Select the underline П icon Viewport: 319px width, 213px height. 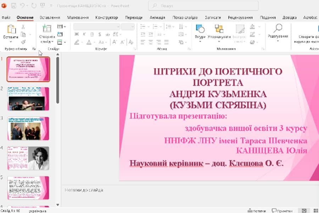(92, 34)
